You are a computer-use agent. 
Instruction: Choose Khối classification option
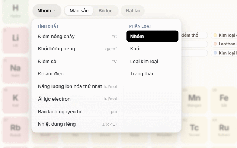pyautogui.click(x=153, y=49)
